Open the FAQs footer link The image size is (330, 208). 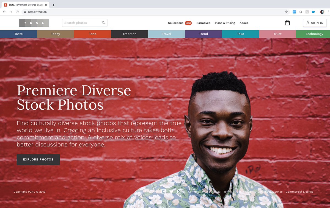click(x=248, y=192)
